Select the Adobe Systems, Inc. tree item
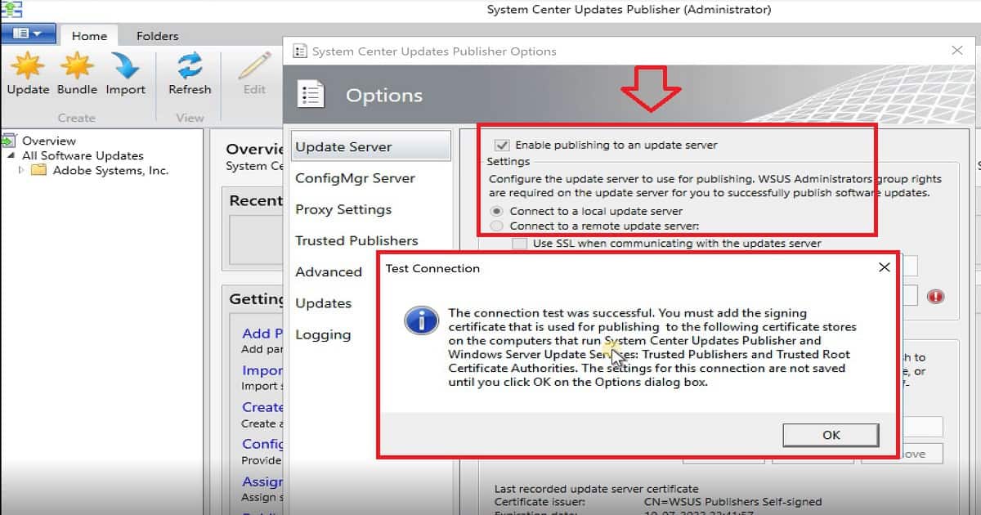 [110, 170]
